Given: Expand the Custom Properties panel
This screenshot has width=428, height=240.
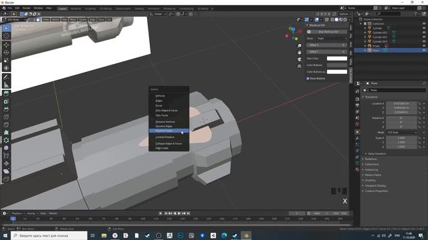Looking at the screenshot, I should 376,191.
